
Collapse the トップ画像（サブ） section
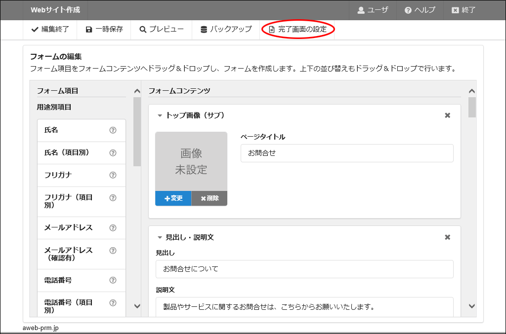(x=160, y=115)
